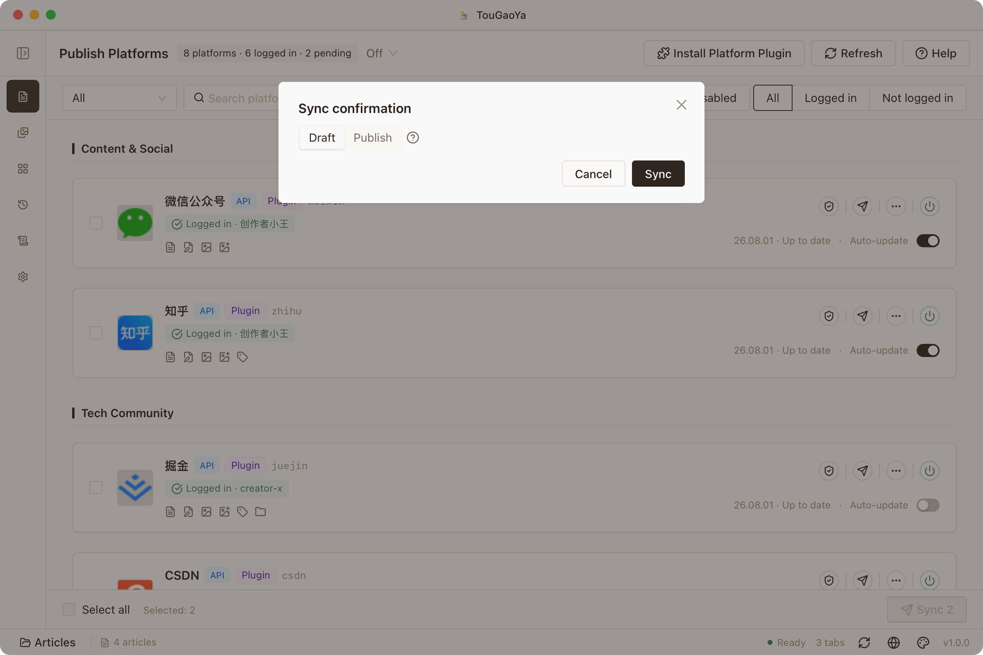This screenshot has height=655, width=983.
Task: Check the 知乎 platform checkbox
Action: pyautogui.click(x=96, y=333)
